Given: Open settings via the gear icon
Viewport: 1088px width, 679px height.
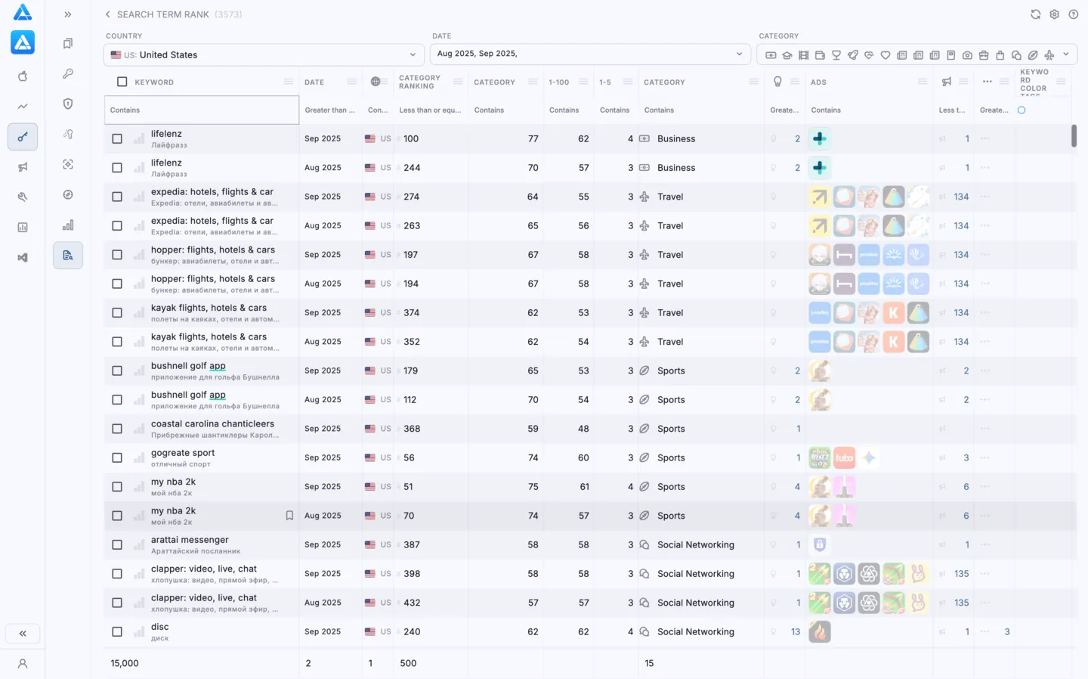Looking at the screenshot, I should (1054, 14).
